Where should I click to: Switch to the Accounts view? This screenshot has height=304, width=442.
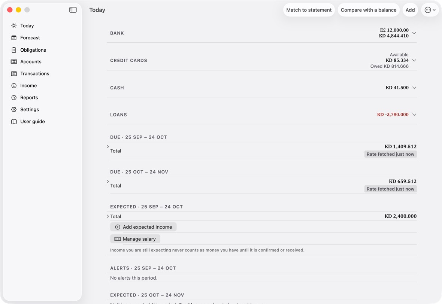(x=31, y=62)
